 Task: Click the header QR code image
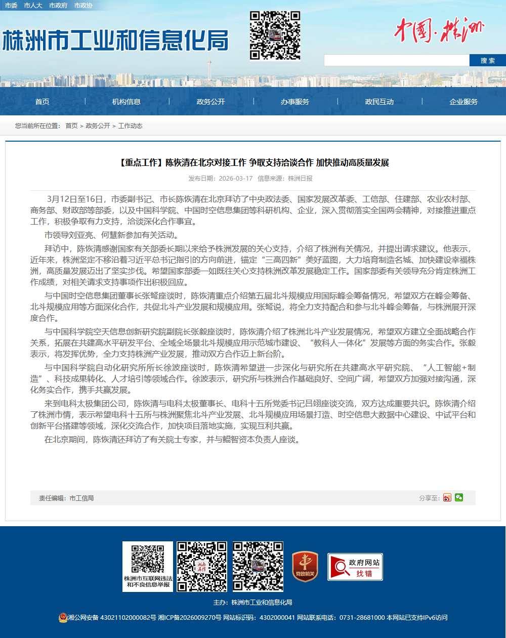275,36
